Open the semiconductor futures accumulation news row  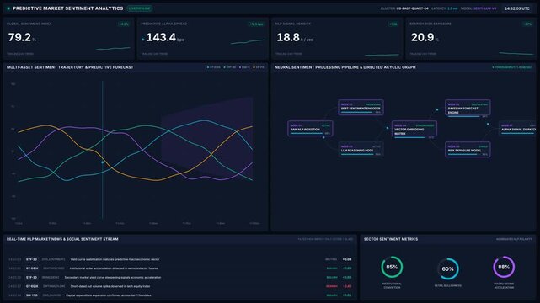click(180, 268)
